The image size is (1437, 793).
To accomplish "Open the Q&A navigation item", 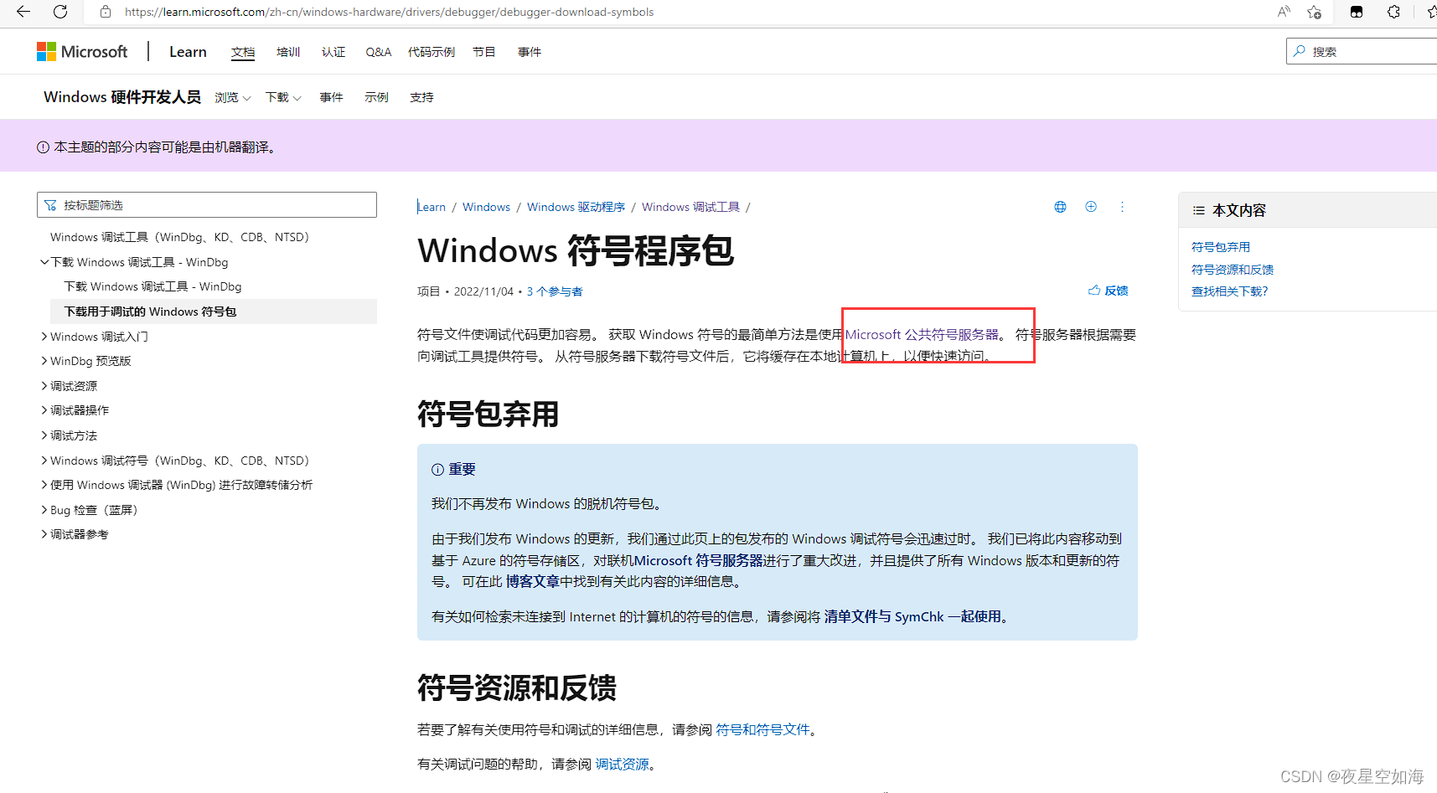I will 378,51.
